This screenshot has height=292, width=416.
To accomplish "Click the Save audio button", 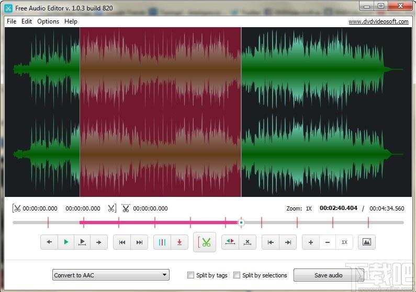I will (x=329, y=275).
